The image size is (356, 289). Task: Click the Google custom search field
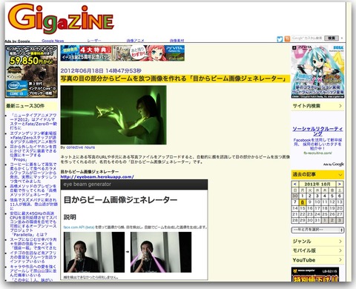tap(308, 38)
